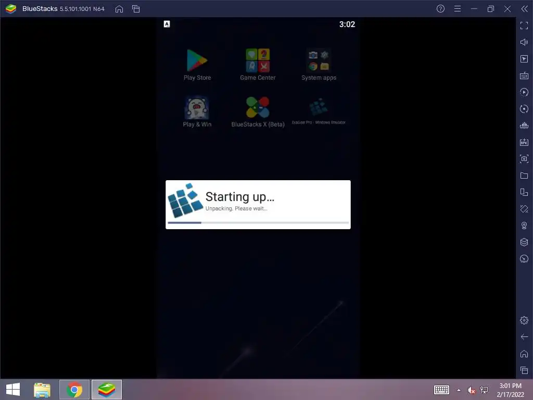
Task: Open multi-instance manager in sidebar
Action: point(524,192)
